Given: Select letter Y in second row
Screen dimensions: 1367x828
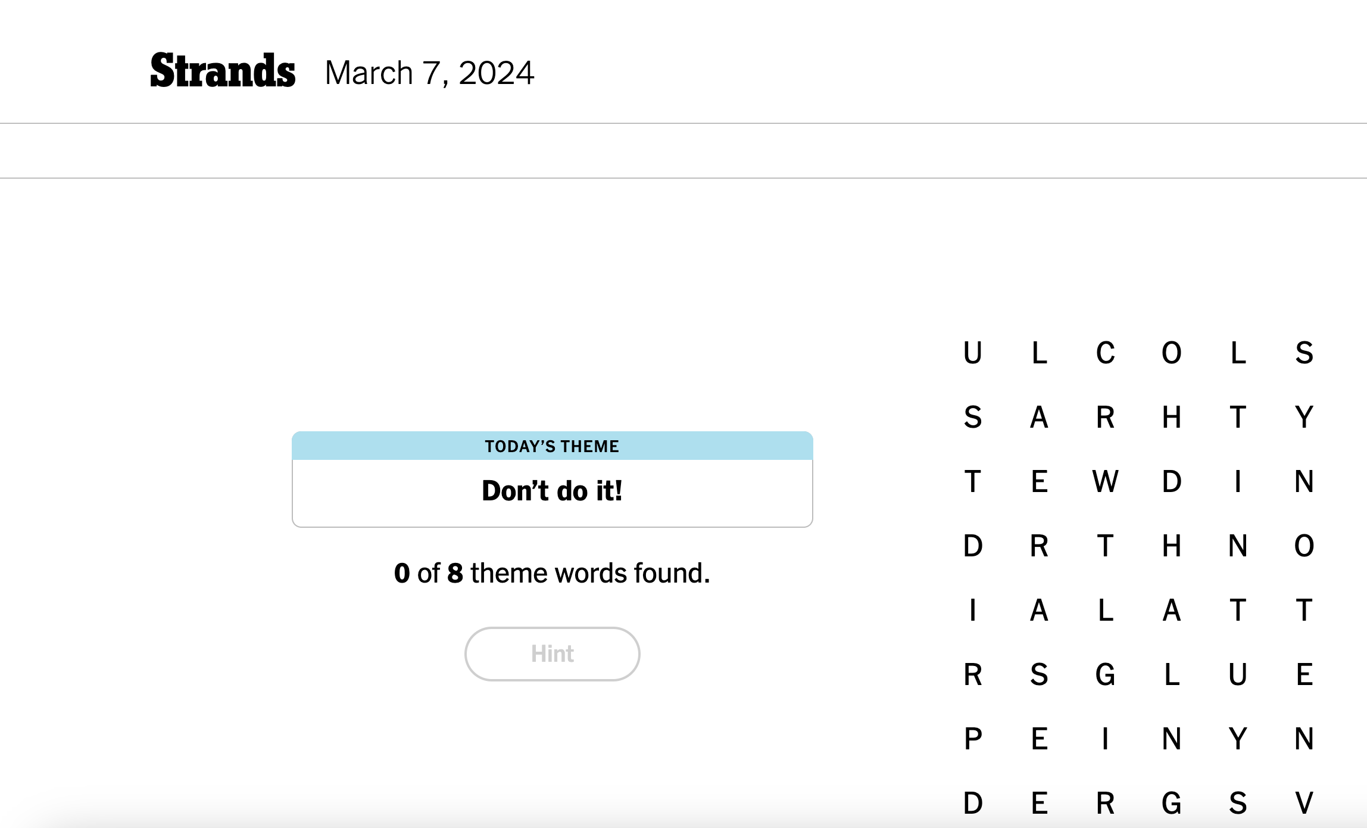Looking at the screenshot, I should point(1304,417).
